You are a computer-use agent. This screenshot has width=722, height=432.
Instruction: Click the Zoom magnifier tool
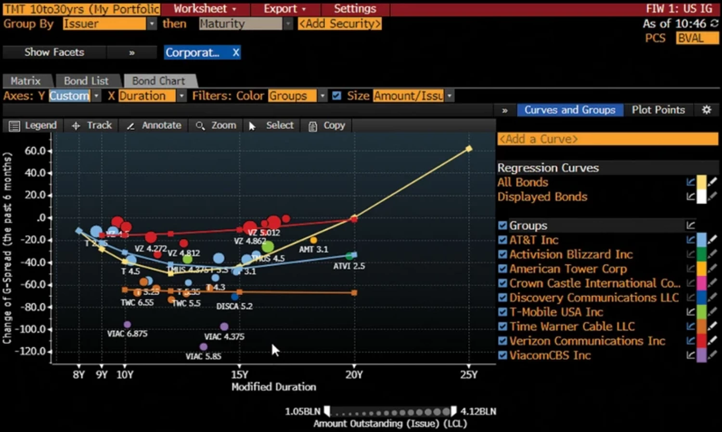click(200, 126)
